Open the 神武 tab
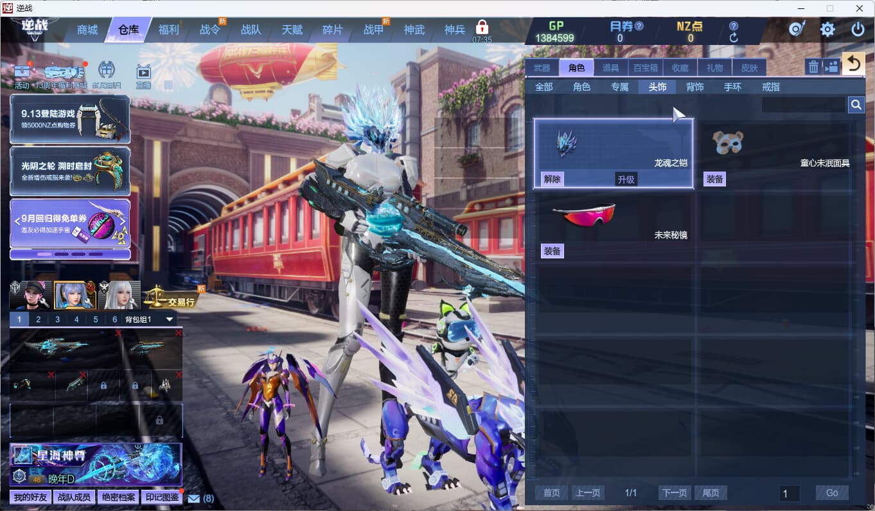 coord(414,30)
